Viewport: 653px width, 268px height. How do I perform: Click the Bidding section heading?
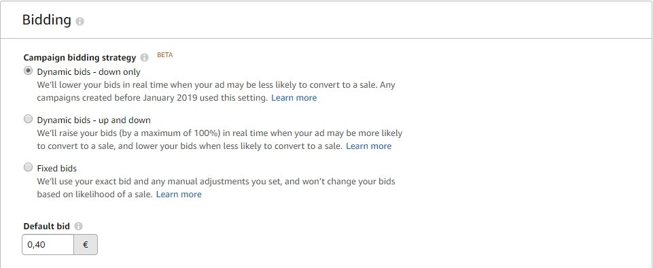(47, 20)
